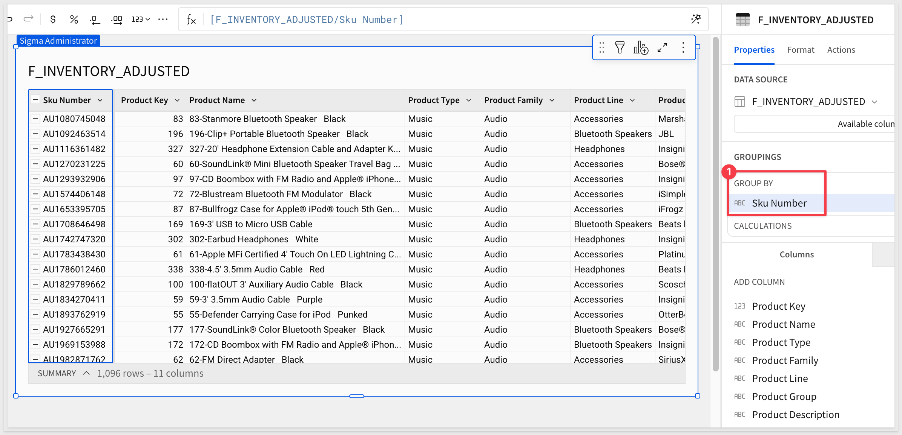Viewport: 902px width, 435px height.
Task: Expand the table to full screen
Action: [662, 47]
